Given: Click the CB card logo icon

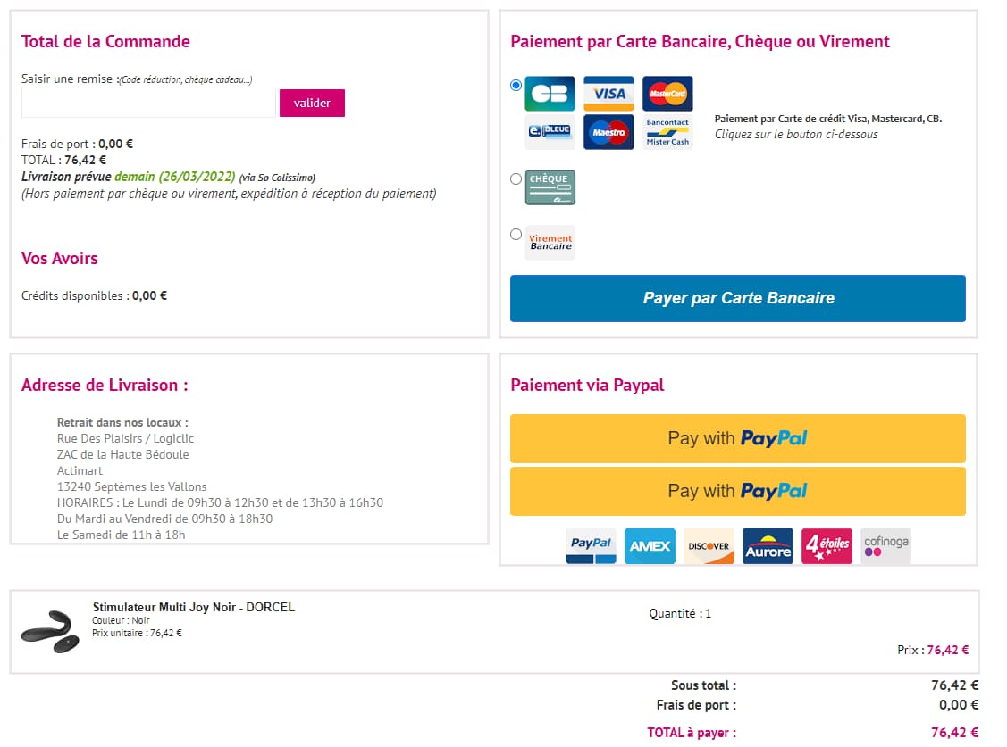Looking at the screenshot, I should 550,94.
